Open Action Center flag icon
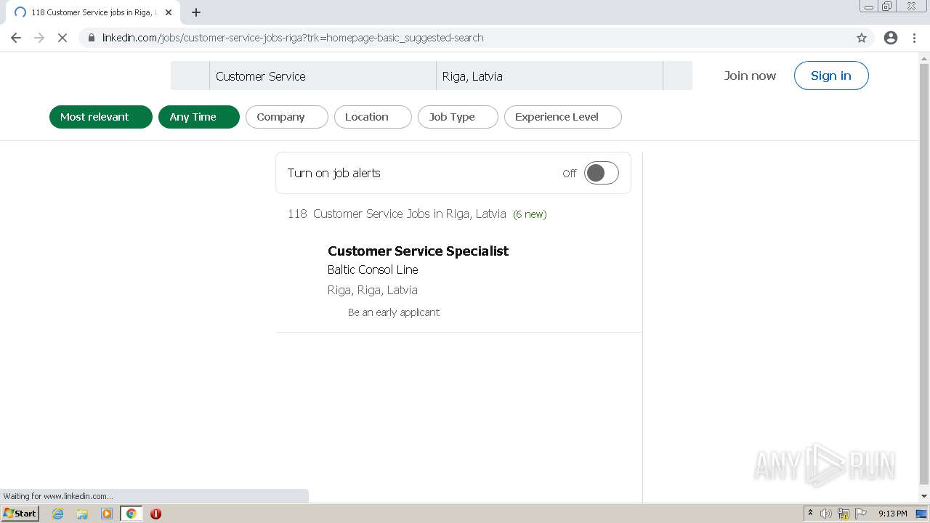The width and height of the screenshot is (930, 523). click(861, 514)
